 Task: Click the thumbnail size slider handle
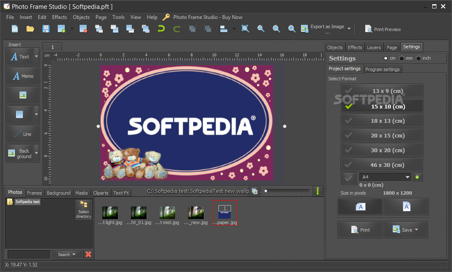click(266, 191)
